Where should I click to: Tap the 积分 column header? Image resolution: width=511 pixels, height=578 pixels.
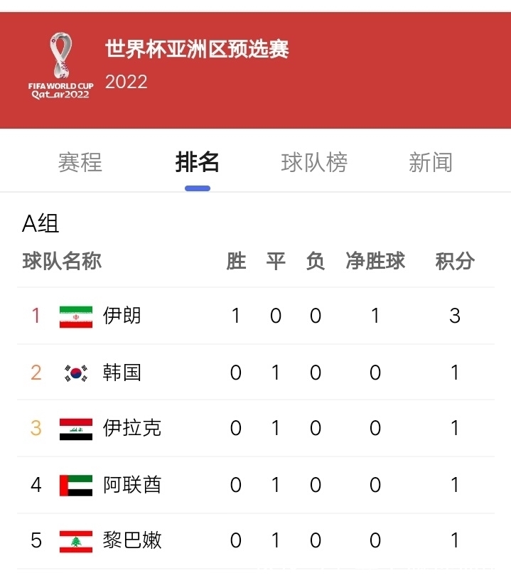point(455,262)
